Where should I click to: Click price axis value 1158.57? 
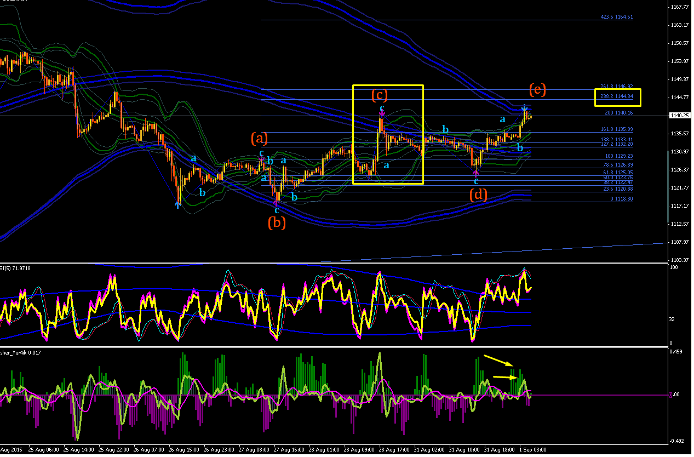click(x=680, y=43)
